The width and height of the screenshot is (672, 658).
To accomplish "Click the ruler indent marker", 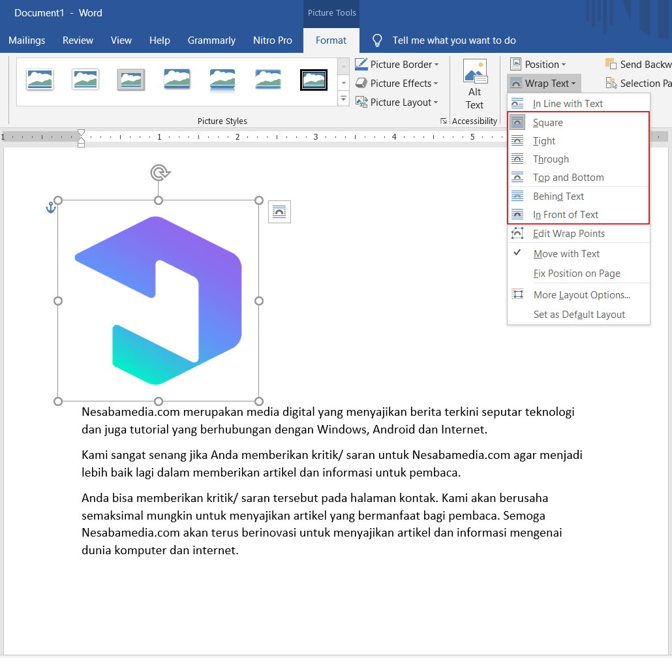I will pos(81,138).
